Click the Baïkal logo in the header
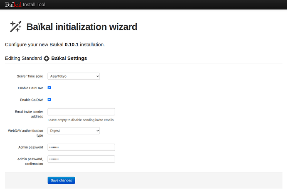 coord(13,5)
